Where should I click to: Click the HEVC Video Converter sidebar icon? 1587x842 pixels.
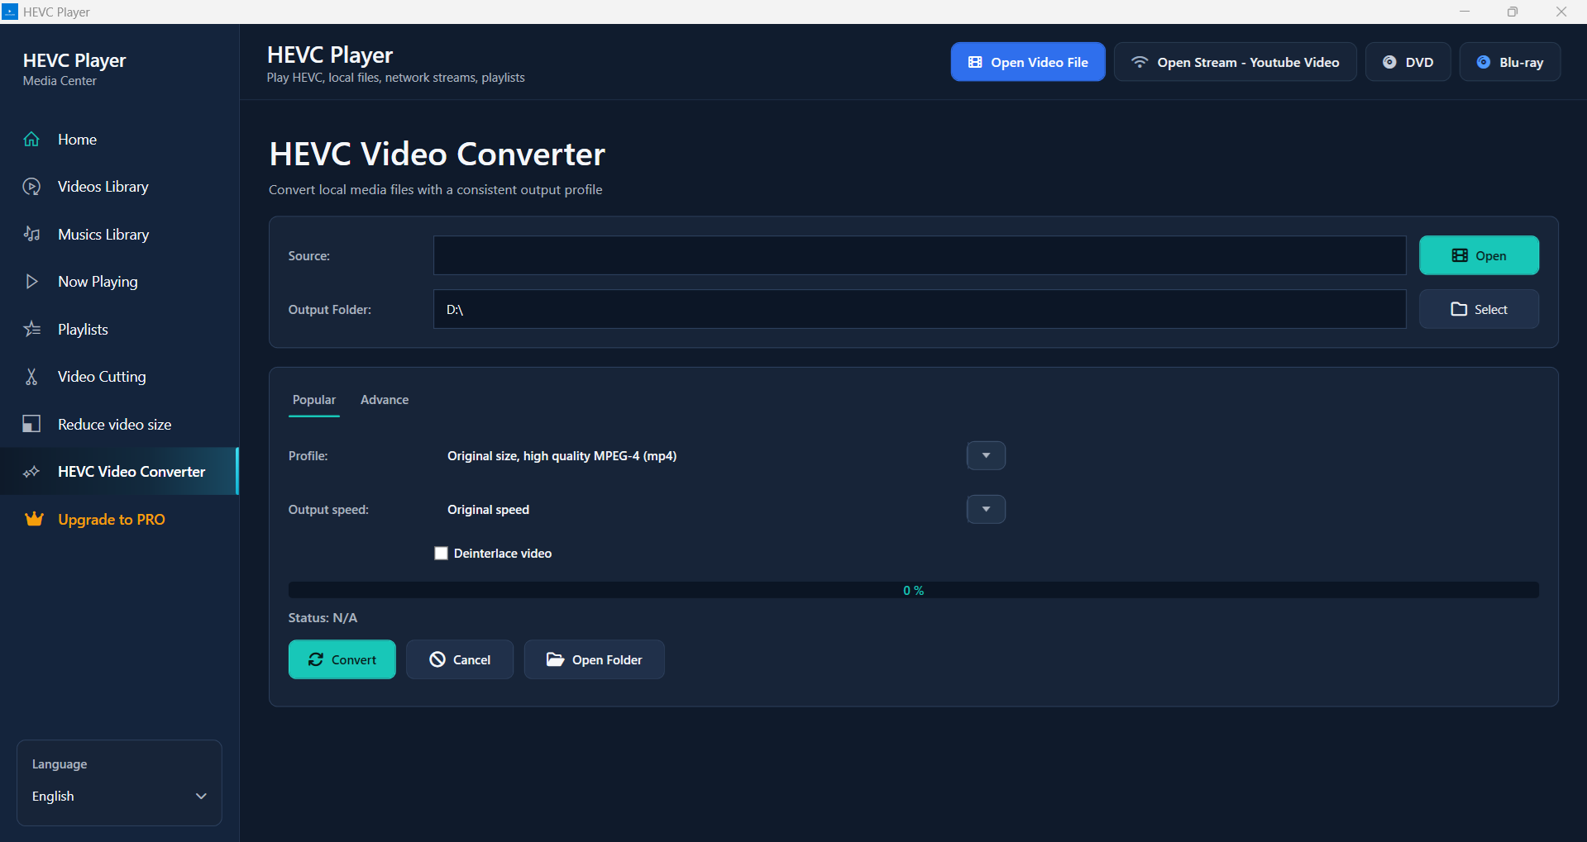[x=31, y=472]
